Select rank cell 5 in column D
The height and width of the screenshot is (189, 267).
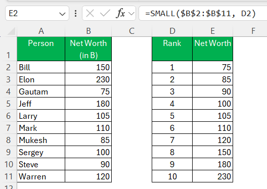point(172,116)
